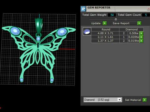Click the Round column header
This screenshot has width=150, height=112.
point(105,30)
